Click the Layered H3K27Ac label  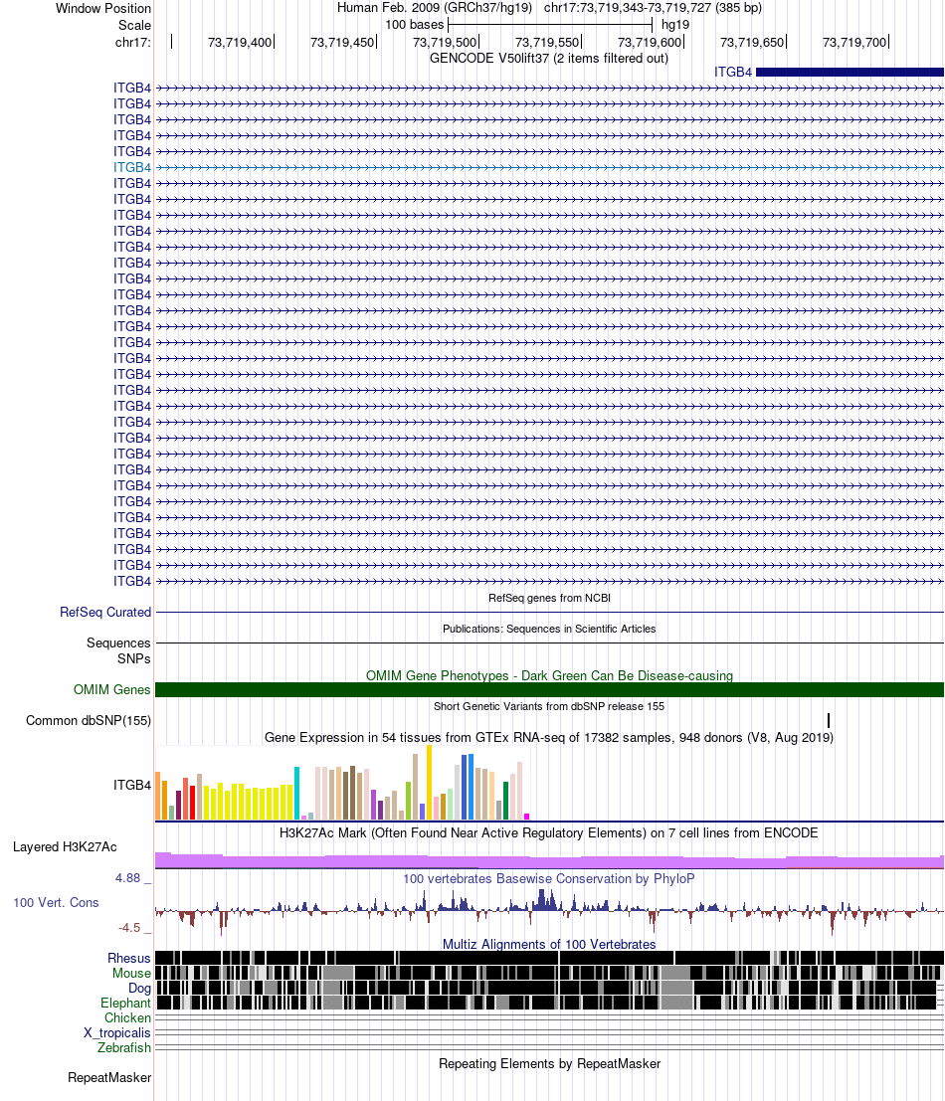pyautogui.click(x=65, y=846)
